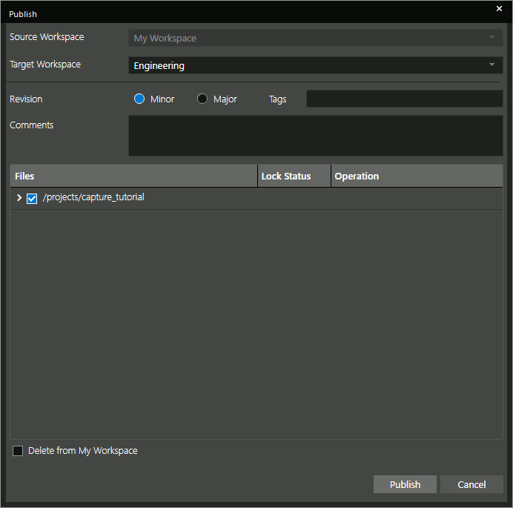This screenshot has height=508, width=513.
Task: Enable Delete from My Workspace checkbox
Action: coord(18,451)
